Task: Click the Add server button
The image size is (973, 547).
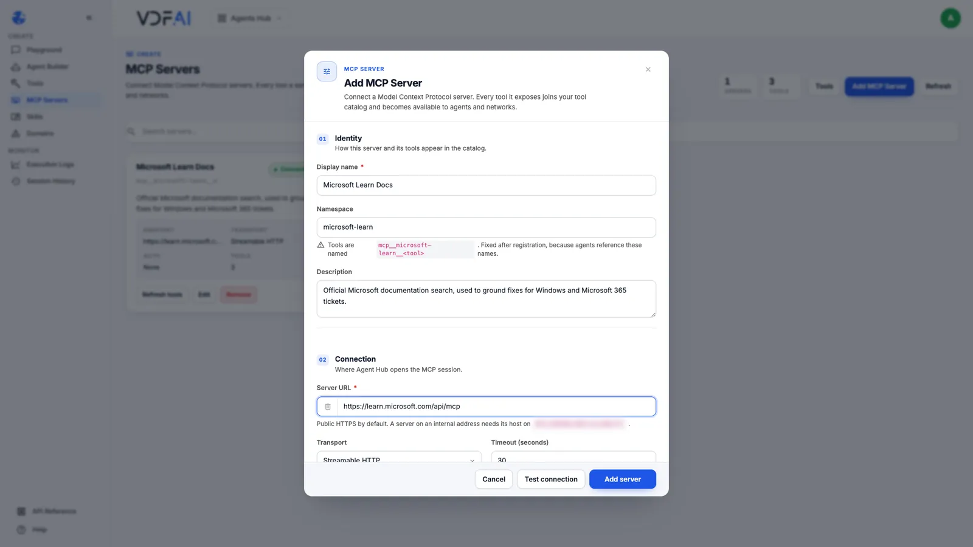Action: pos(623,479)
